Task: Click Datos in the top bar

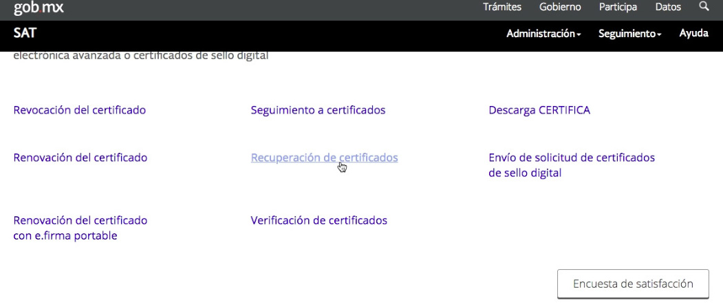Action: [668, 7]
